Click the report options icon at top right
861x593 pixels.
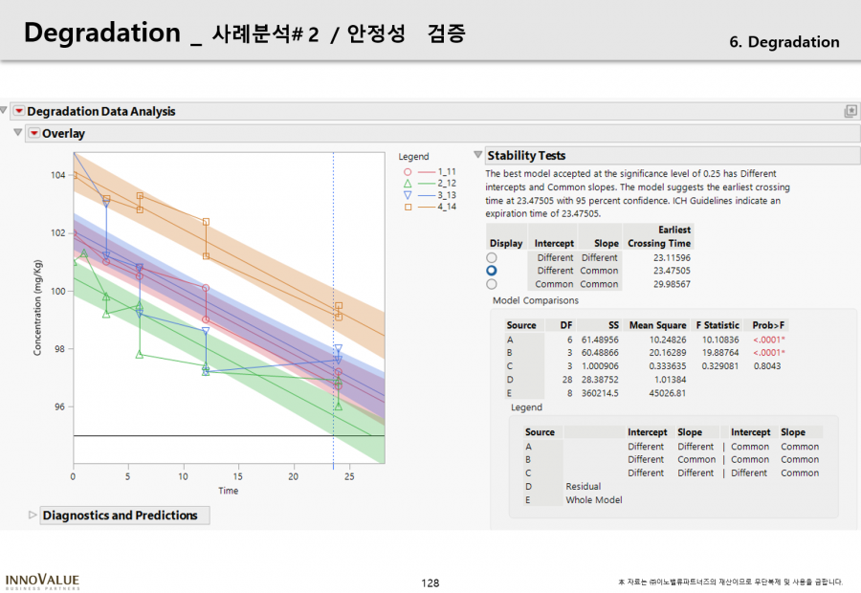click(850, 112)
